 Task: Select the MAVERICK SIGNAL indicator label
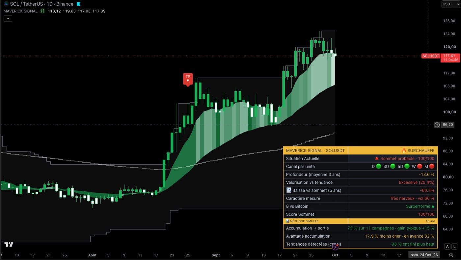tap(20, 11)
